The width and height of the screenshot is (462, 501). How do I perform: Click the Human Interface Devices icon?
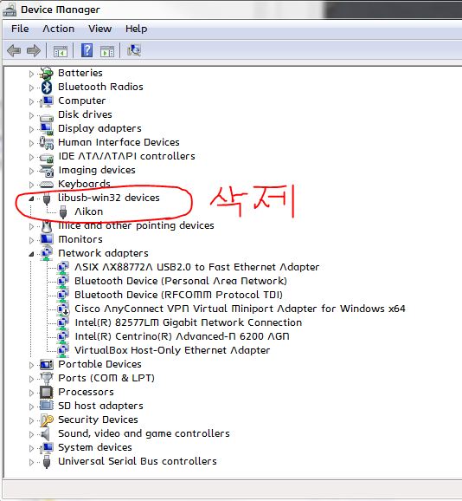pyautogui.click(x=47, y=143)
